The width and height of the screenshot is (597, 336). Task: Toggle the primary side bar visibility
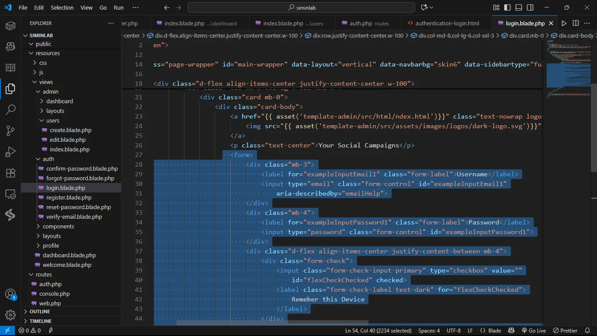[507, 7]
